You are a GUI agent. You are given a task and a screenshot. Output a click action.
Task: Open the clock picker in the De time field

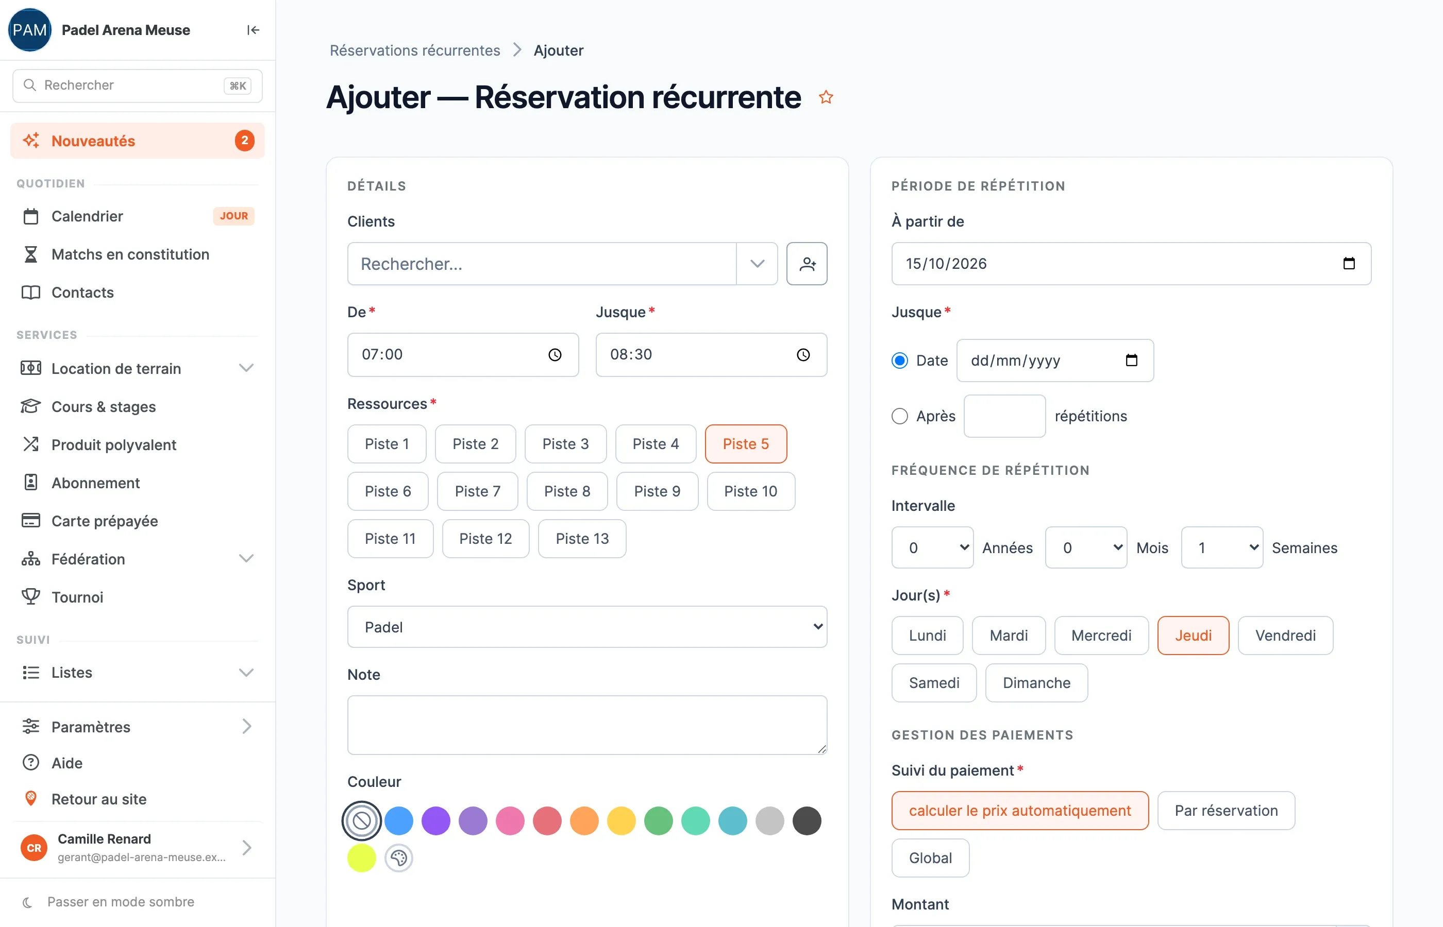tap(555, 354)
